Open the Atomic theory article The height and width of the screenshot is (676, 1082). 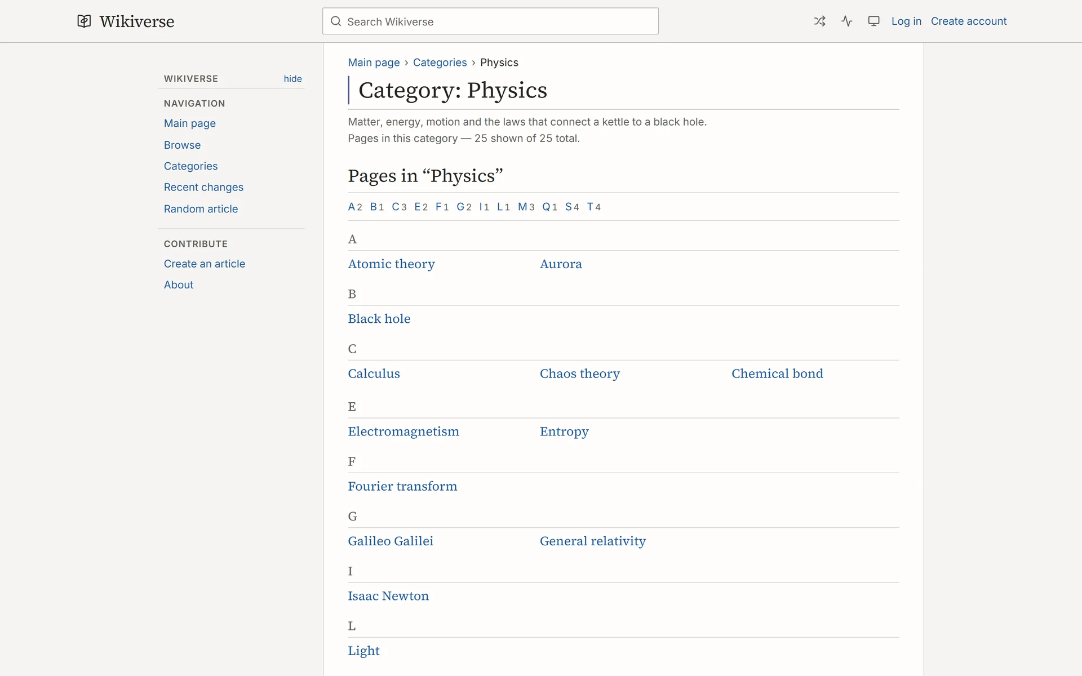pyautogui.click(x=391, y=264)
